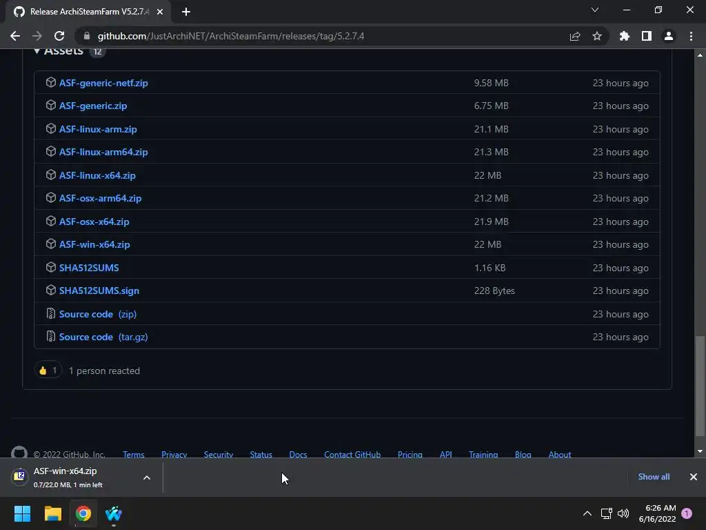Click the package icon beside ASF-win-x64.zip
This screenshot has height=530, width=706.
point(51,244)
